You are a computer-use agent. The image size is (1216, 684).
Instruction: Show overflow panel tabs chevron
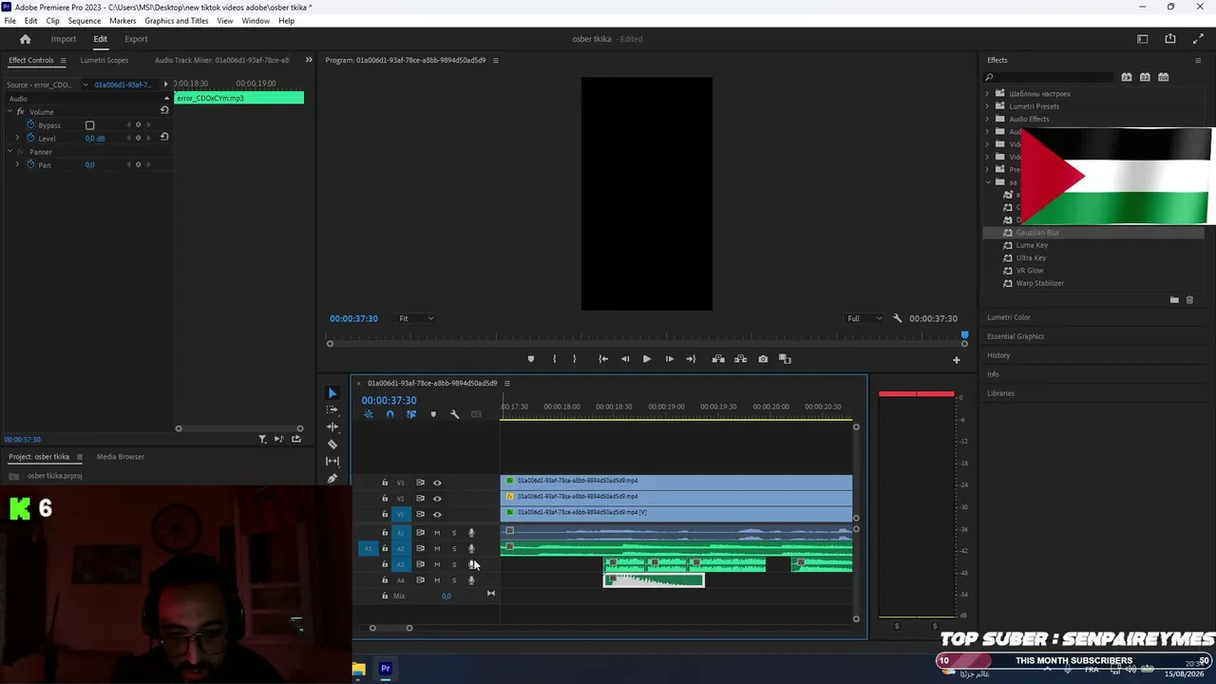click(x=308, y=60)
